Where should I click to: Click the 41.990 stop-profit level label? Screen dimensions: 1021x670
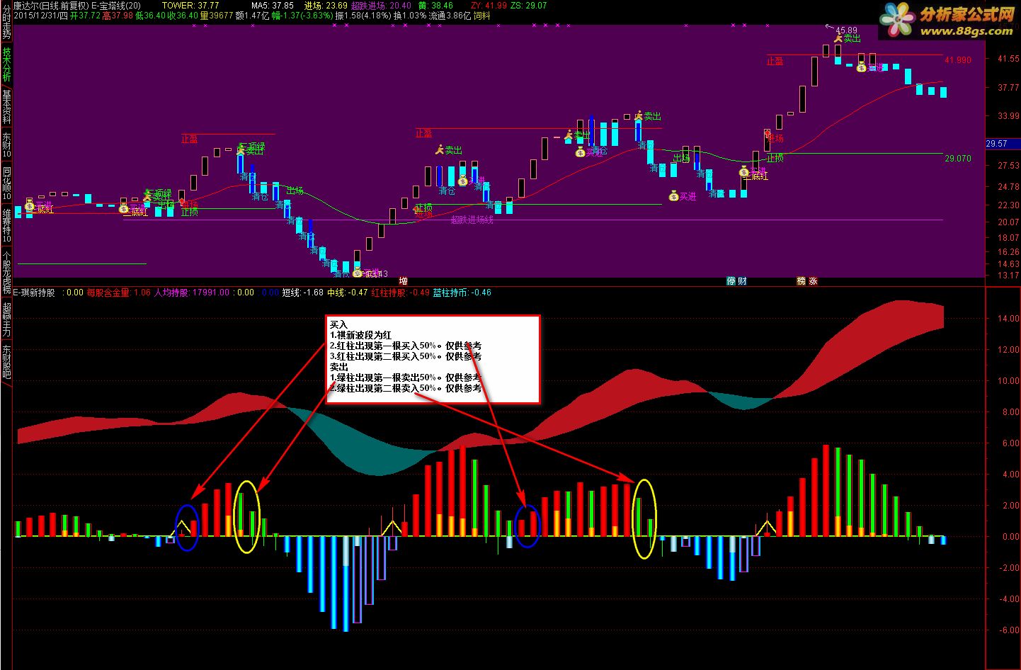click(x=958, y=60)
